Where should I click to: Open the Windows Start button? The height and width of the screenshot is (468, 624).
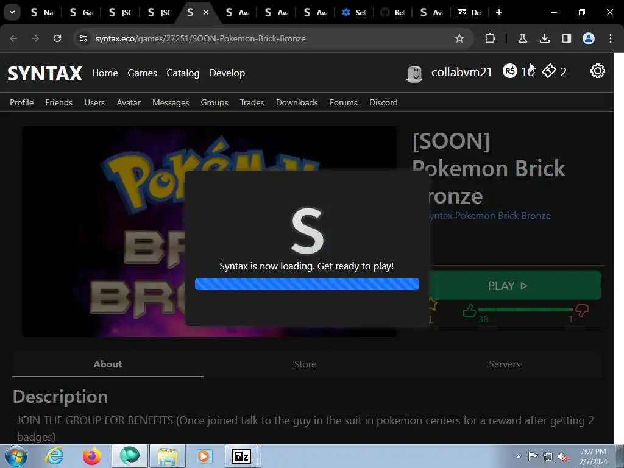(16, 456)
